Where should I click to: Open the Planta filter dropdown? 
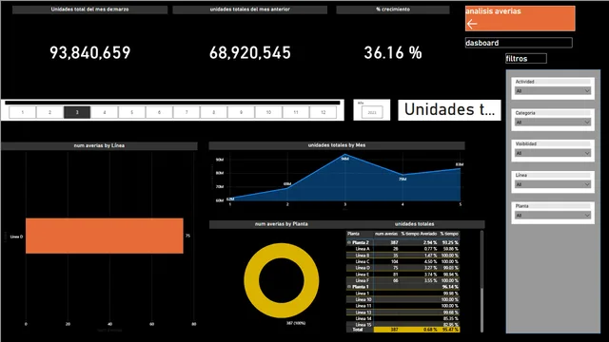tap(552, 216)
